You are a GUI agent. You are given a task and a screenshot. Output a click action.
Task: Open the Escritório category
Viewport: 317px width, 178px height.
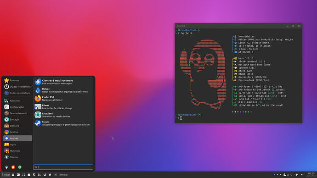pyautogui.click(x=17, y=126)
